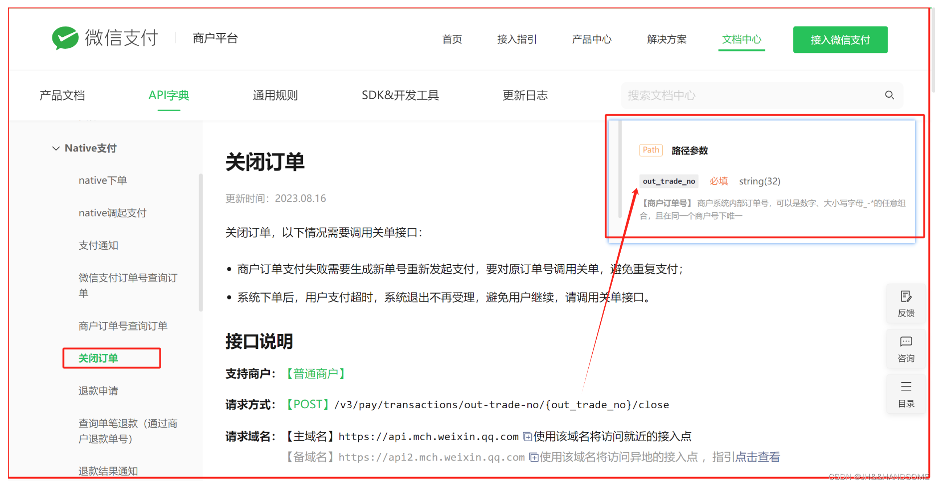The image size is (937, 485).
Task: Click the 【POST】 request method text
Action: 308,404
